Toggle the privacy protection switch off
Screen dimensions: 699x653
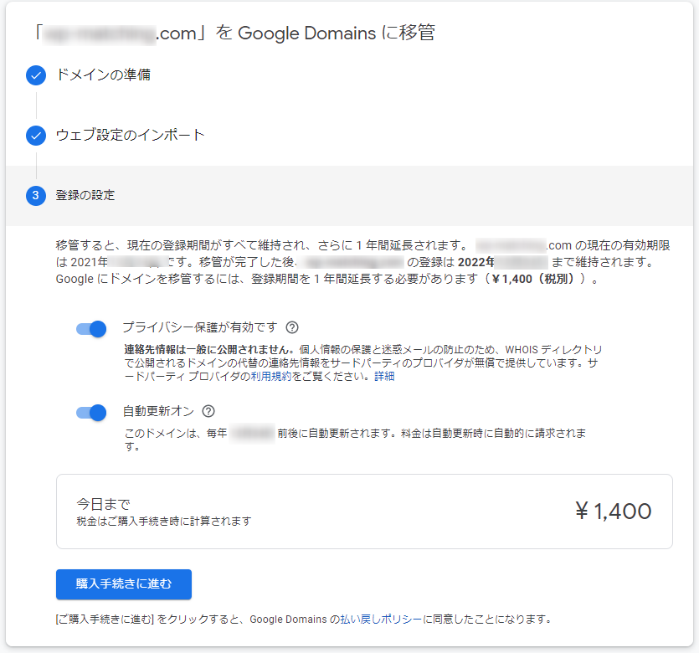click(x=91, y=329)
